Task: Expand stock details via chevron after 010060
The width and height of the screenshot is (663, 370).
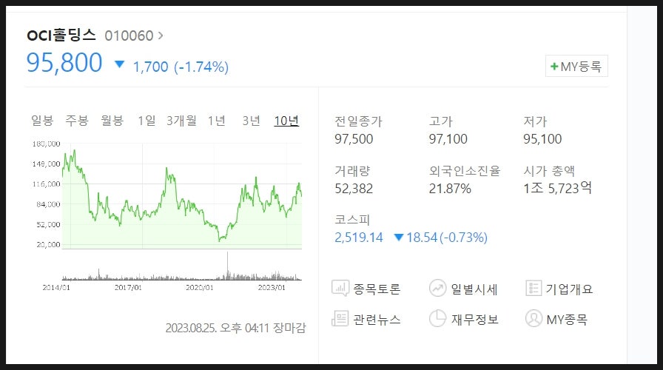Action: coord(161,36)
